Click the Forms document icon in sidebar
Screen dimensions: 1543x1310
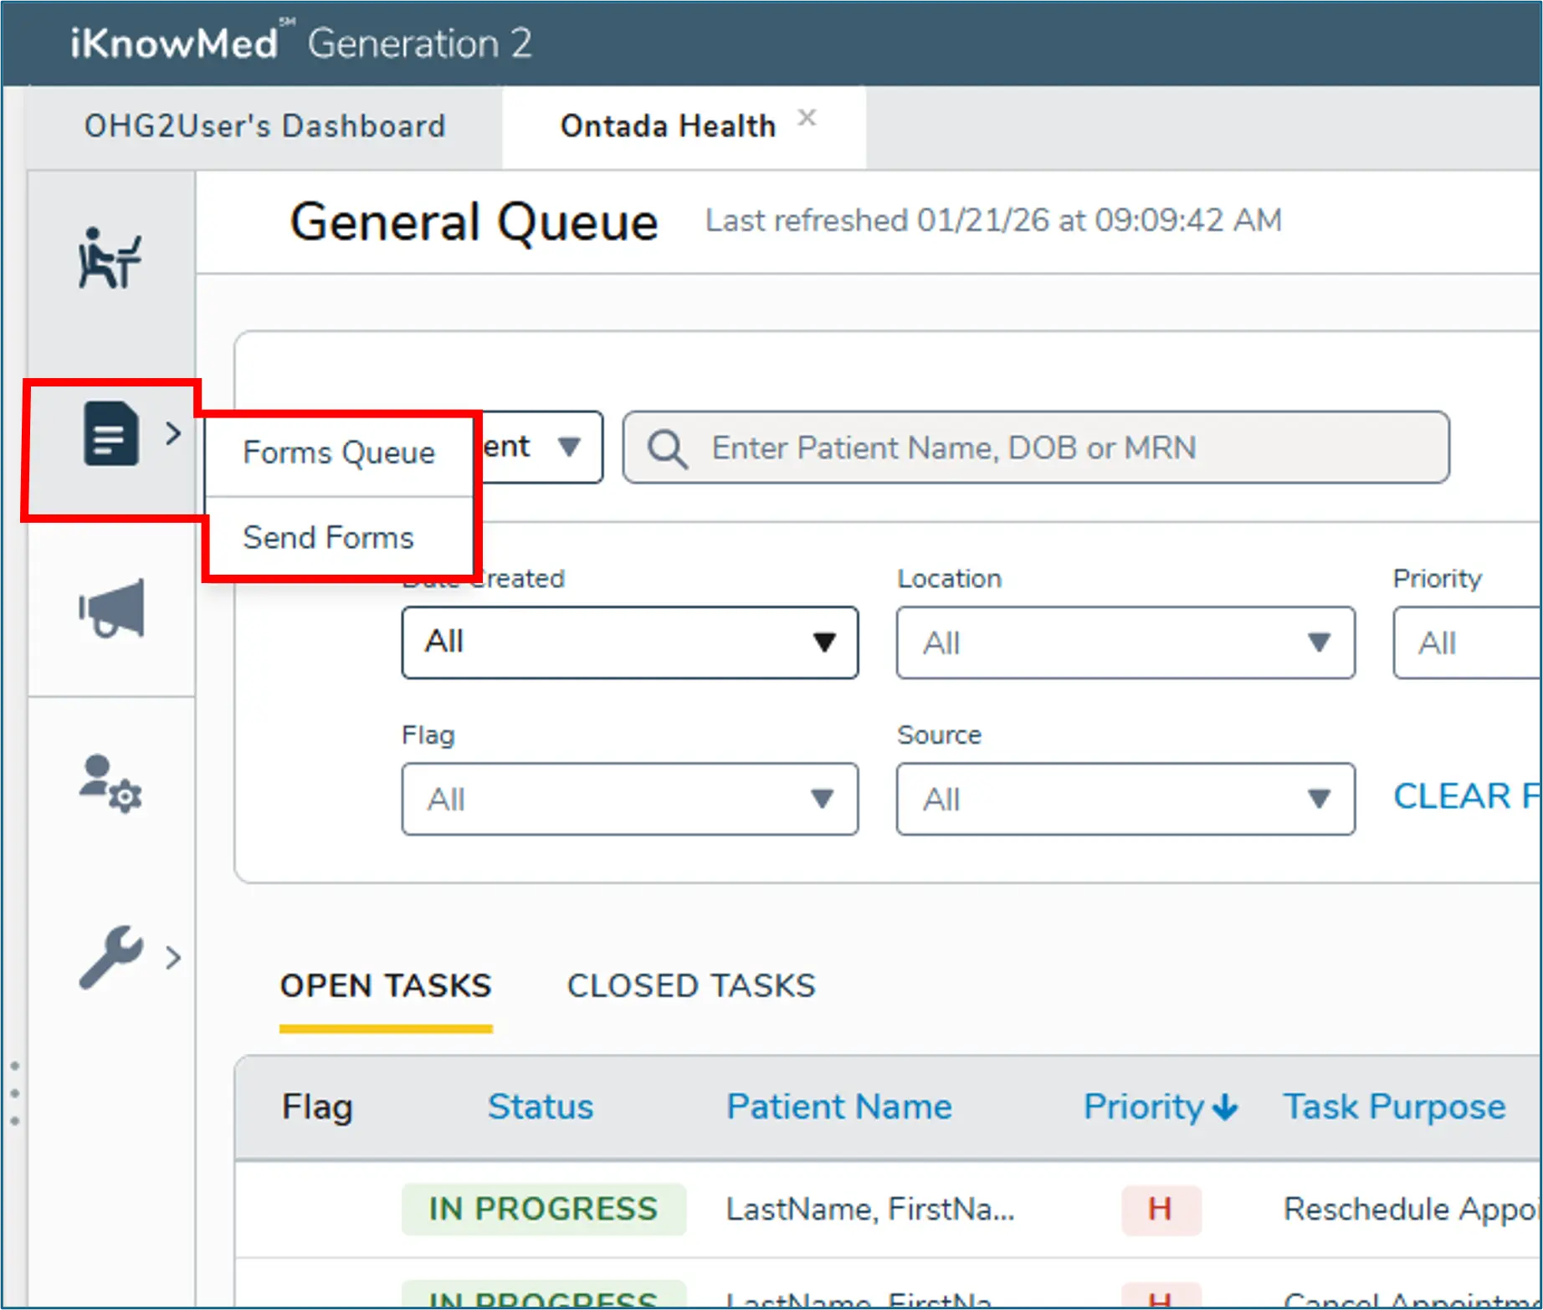coord(110,433)
